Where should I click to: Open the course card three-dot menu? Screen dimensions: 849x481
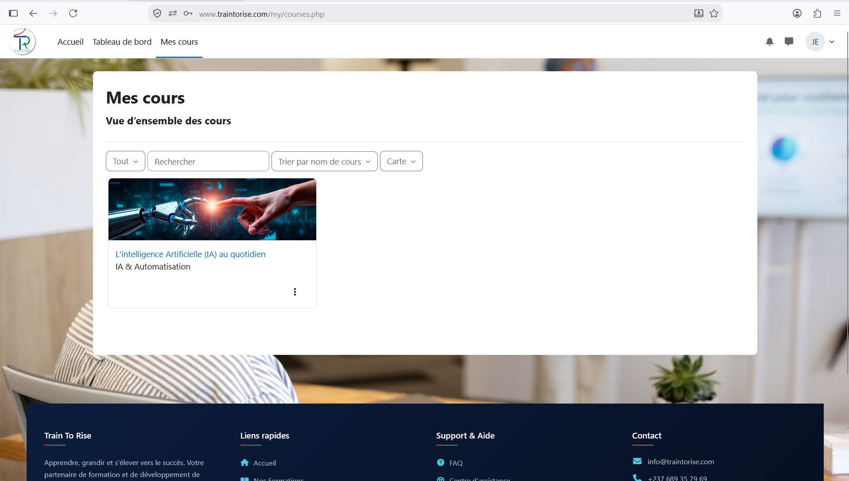point(295,292)
